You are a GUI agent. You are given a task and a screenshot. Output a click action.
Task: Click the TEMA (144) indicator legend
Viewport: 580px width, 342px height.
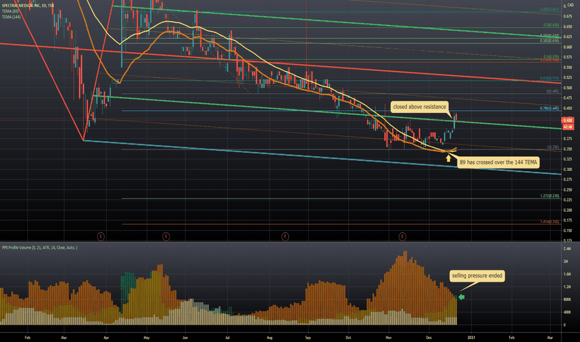click(11, 17)
